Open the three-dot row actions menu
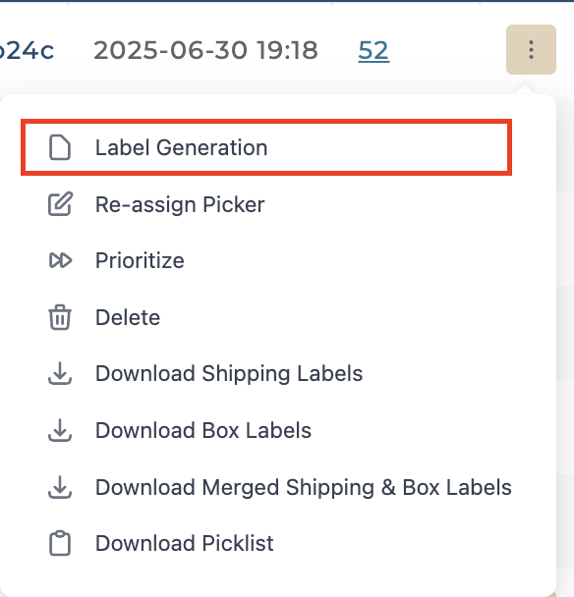Image resolution: width=574 pixels, height=597 pixels. (531, 49)
